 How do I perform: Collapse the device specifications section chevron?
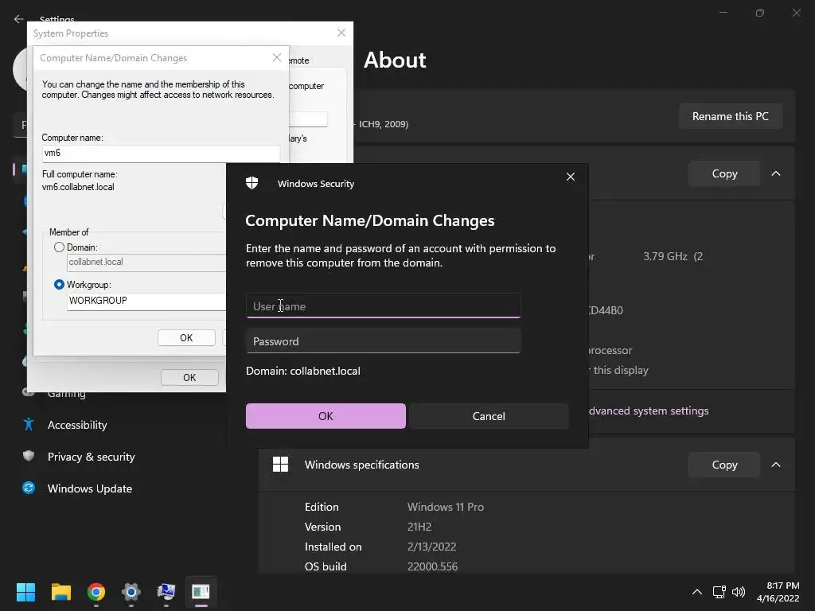[776, 173]
